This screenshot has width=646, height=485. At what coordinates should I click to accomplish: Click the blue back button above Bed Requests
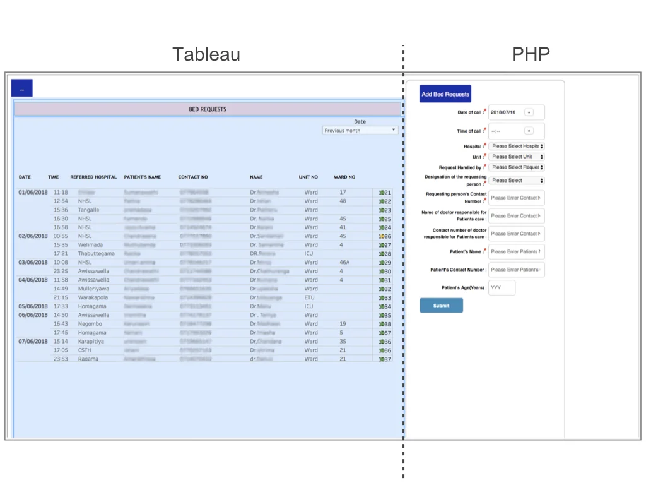[x=22, y=88]
